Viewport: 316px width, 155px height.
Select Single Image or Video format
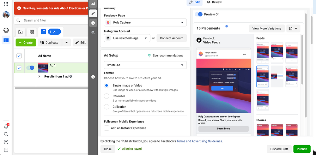106,85
